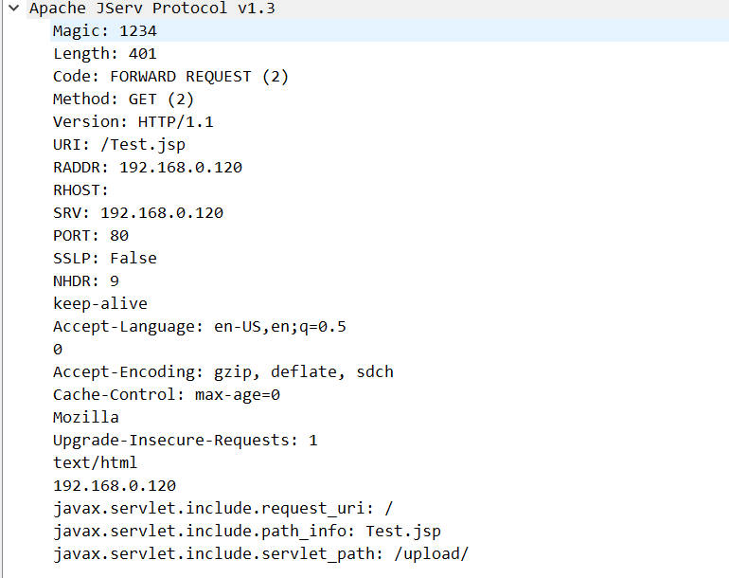This screenshot has height=578, width=729.
Task: Select the URI: /Test.jsp field
Action: point(119,145)
